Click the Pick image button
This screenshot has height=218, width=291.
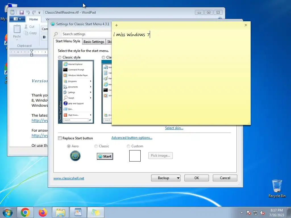pos(160,156)
